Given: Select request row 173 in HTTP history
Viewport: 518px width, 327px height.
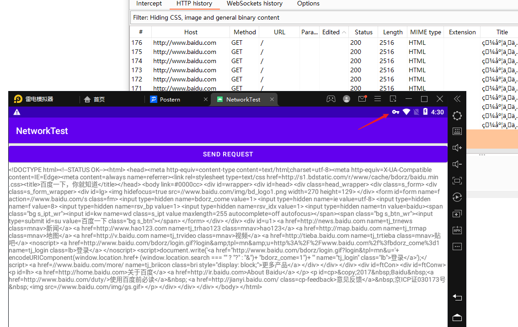Looking at the screenshot, I should click(324, 70).
